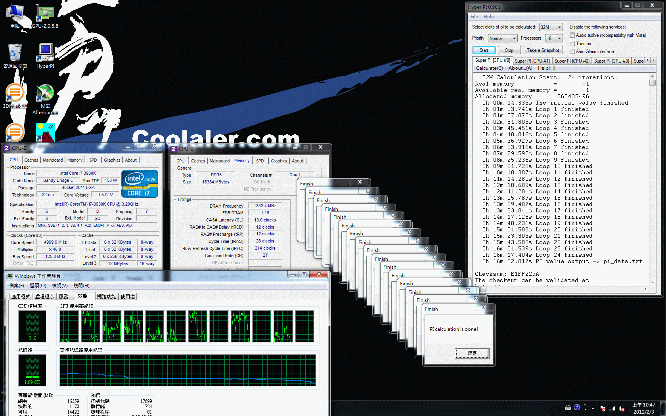This screenshot has height=416, width=666.
Task: Open the Processors 16 dropdown
Action: click(x=554, y=38)
